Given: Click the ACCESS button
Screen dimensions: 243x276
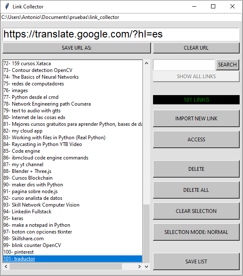Looking at the screenshot, I should click(196, 139).
